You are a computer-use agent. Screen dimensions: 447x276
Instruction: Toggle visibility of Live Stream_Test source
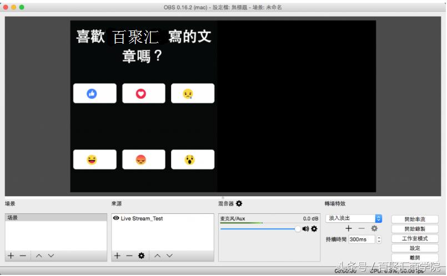[x=116, y=218]
